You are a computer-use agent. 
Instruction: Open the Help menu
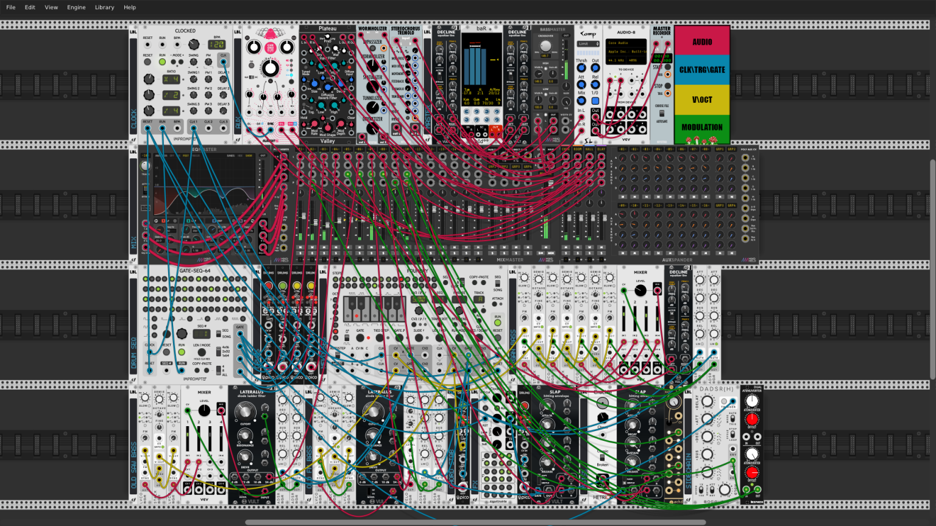tap(130, 7)
